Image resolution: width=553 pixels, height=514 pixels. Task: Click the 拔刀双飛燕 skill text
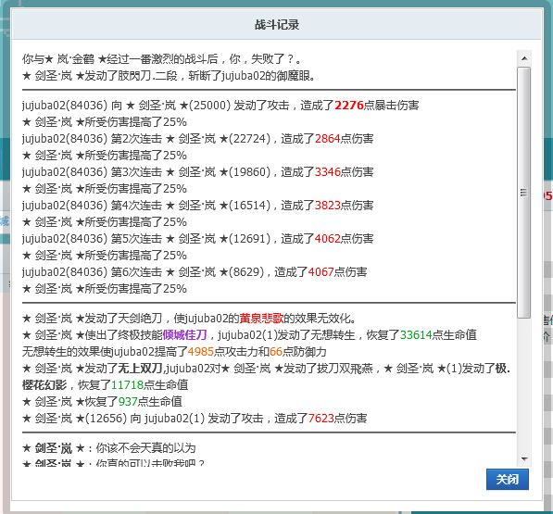click(x=345, y=369)
